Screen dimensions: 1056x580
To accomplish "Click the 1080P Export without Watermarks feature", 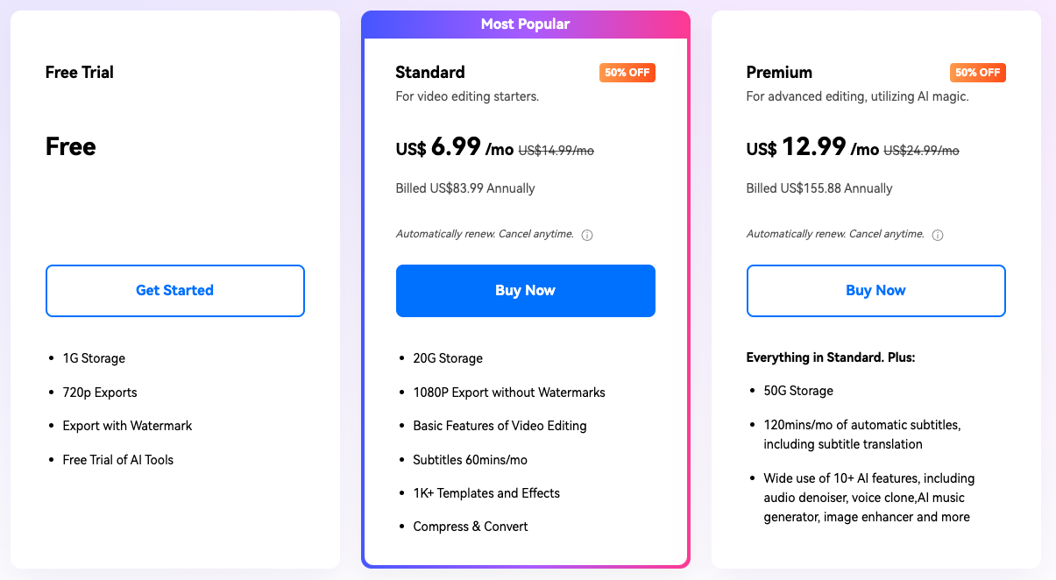I will [x=509, y=393].
